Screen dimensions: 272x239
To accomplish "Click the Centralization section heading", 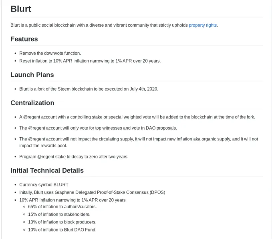I will (32, 103).
